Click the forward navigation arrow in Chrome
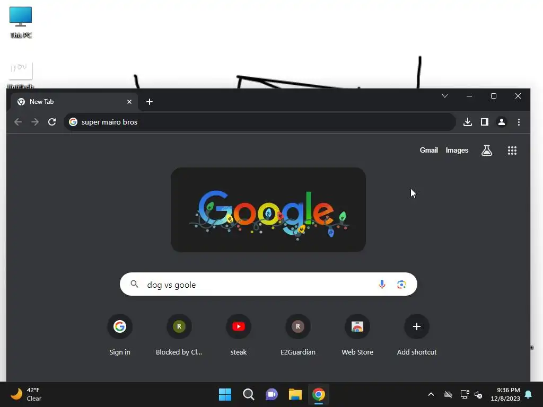Viewport: 543px width, 407px height. pos(35,122)
